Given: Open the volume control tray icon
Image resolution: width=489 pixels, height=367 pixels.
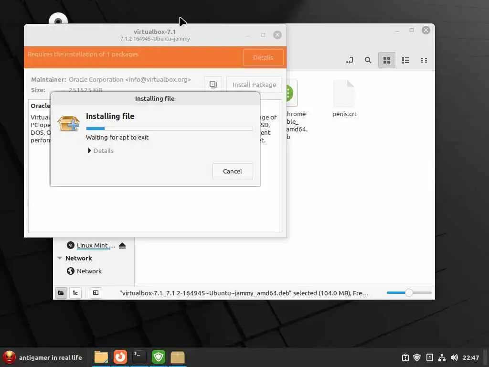Looking at the screenshot, I should (454, 357).
